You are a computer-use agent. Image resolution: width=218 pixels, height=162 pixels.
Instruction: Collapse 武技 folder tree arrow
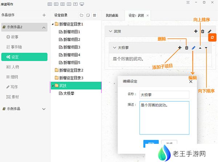pyautogui.click(x=53, y=86)
